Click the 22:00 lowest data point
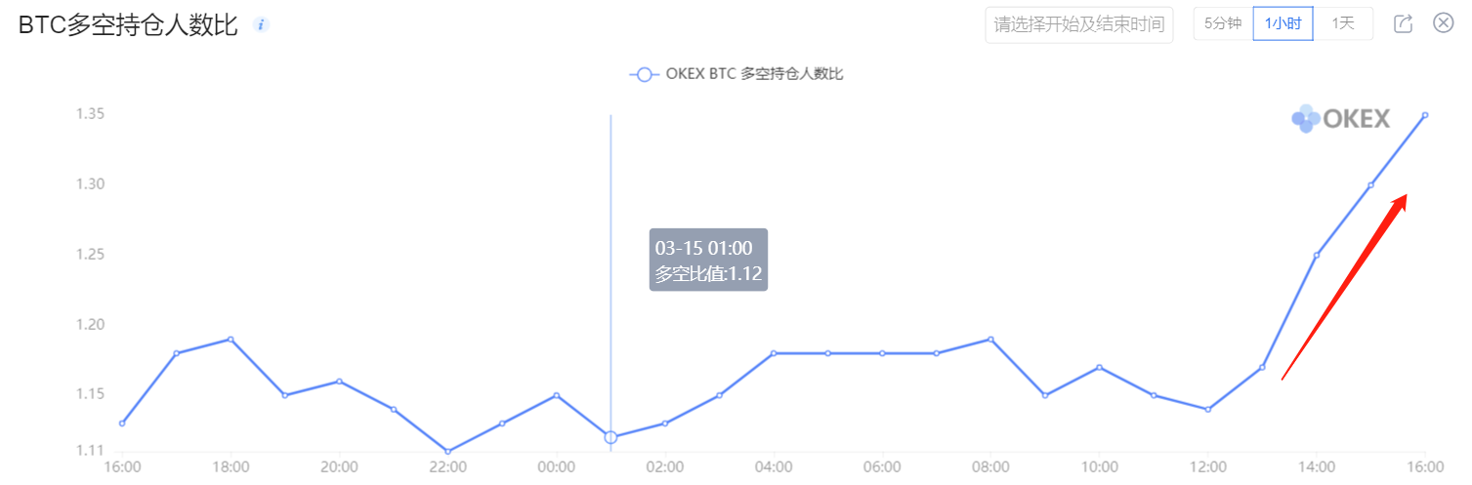1472x485 pixels. point(447,452)
